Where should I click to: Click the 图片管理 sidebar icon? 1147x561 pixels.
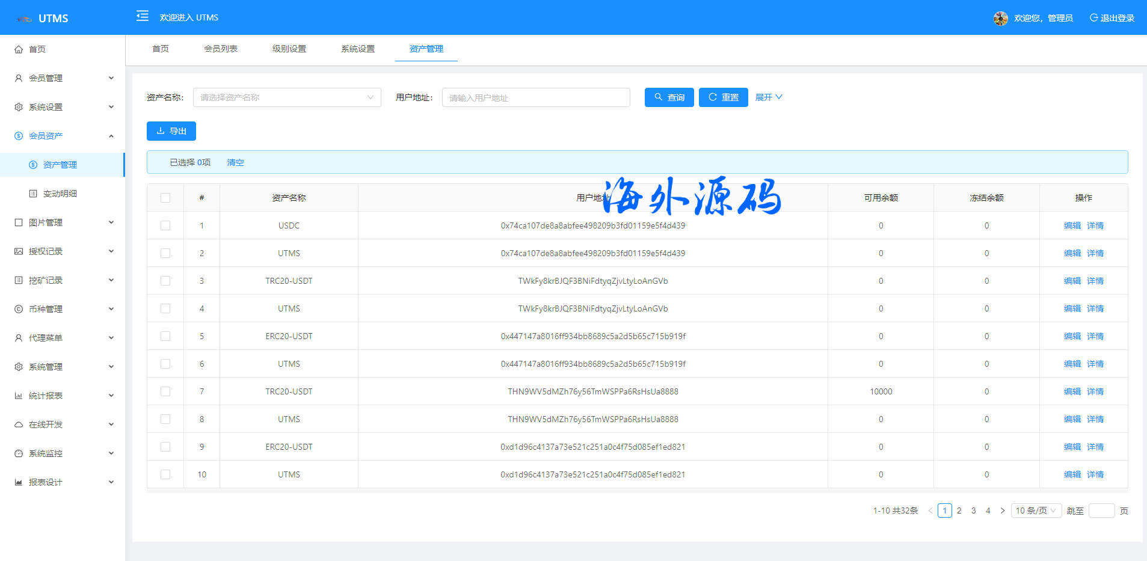tap(19, 222)
